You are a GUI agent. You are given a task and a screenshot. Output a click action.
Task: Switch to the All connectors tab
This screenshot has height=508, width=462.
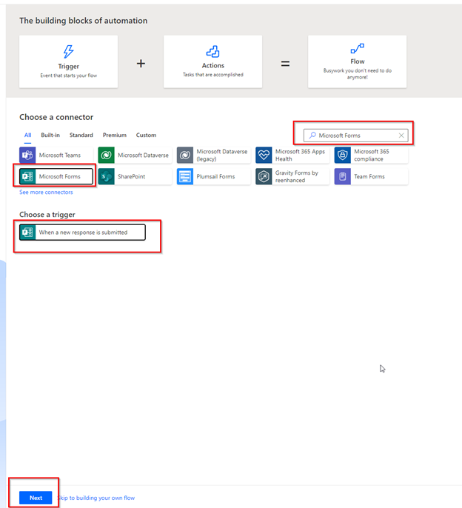tap(28, 135)
